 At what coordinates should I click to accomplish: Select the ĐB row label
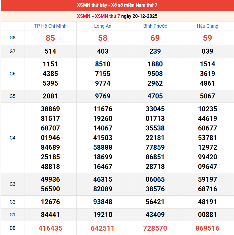coord(12,228)
